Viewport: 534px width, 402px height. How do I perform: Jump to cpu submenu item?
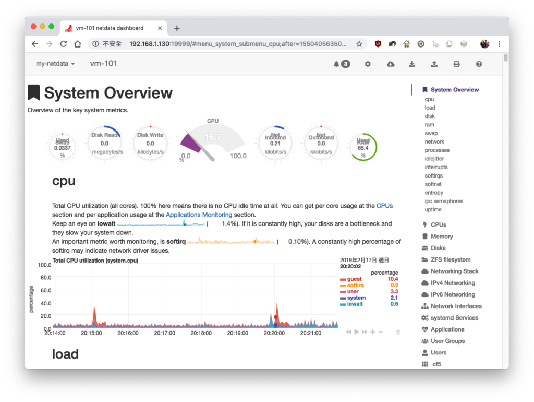point(429,99)
